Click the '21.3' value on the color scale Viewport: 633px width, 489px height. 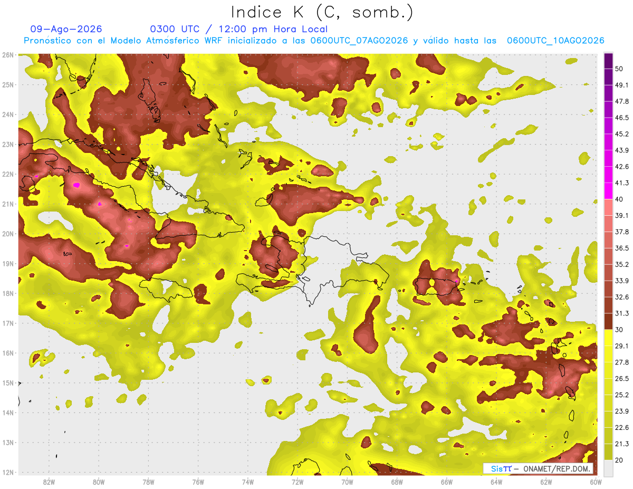[x=622, y=444]
